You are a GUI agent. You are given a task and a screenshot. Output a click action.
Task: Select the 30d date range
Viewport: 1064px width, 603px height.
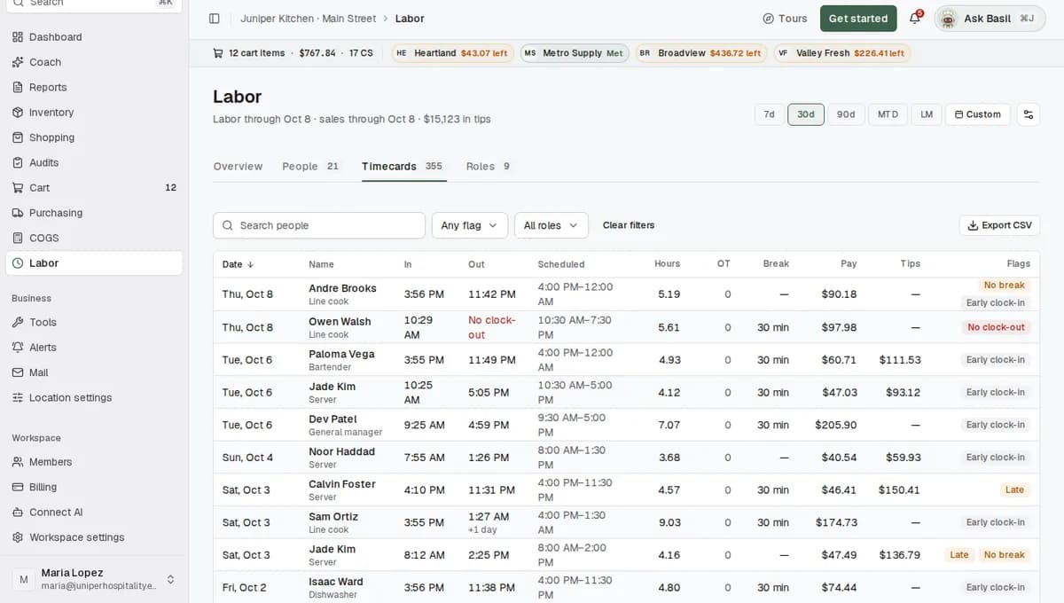coord(806,114)
